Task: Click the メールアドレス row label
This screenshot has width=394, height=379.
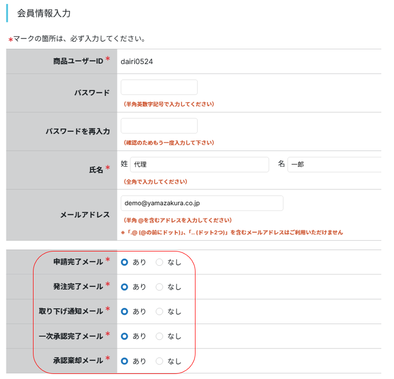Action: point(85,215)
